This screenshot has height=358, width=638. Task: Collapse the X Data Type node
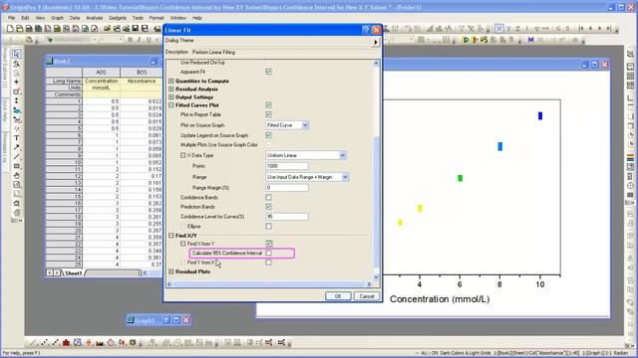click(183, 155)
